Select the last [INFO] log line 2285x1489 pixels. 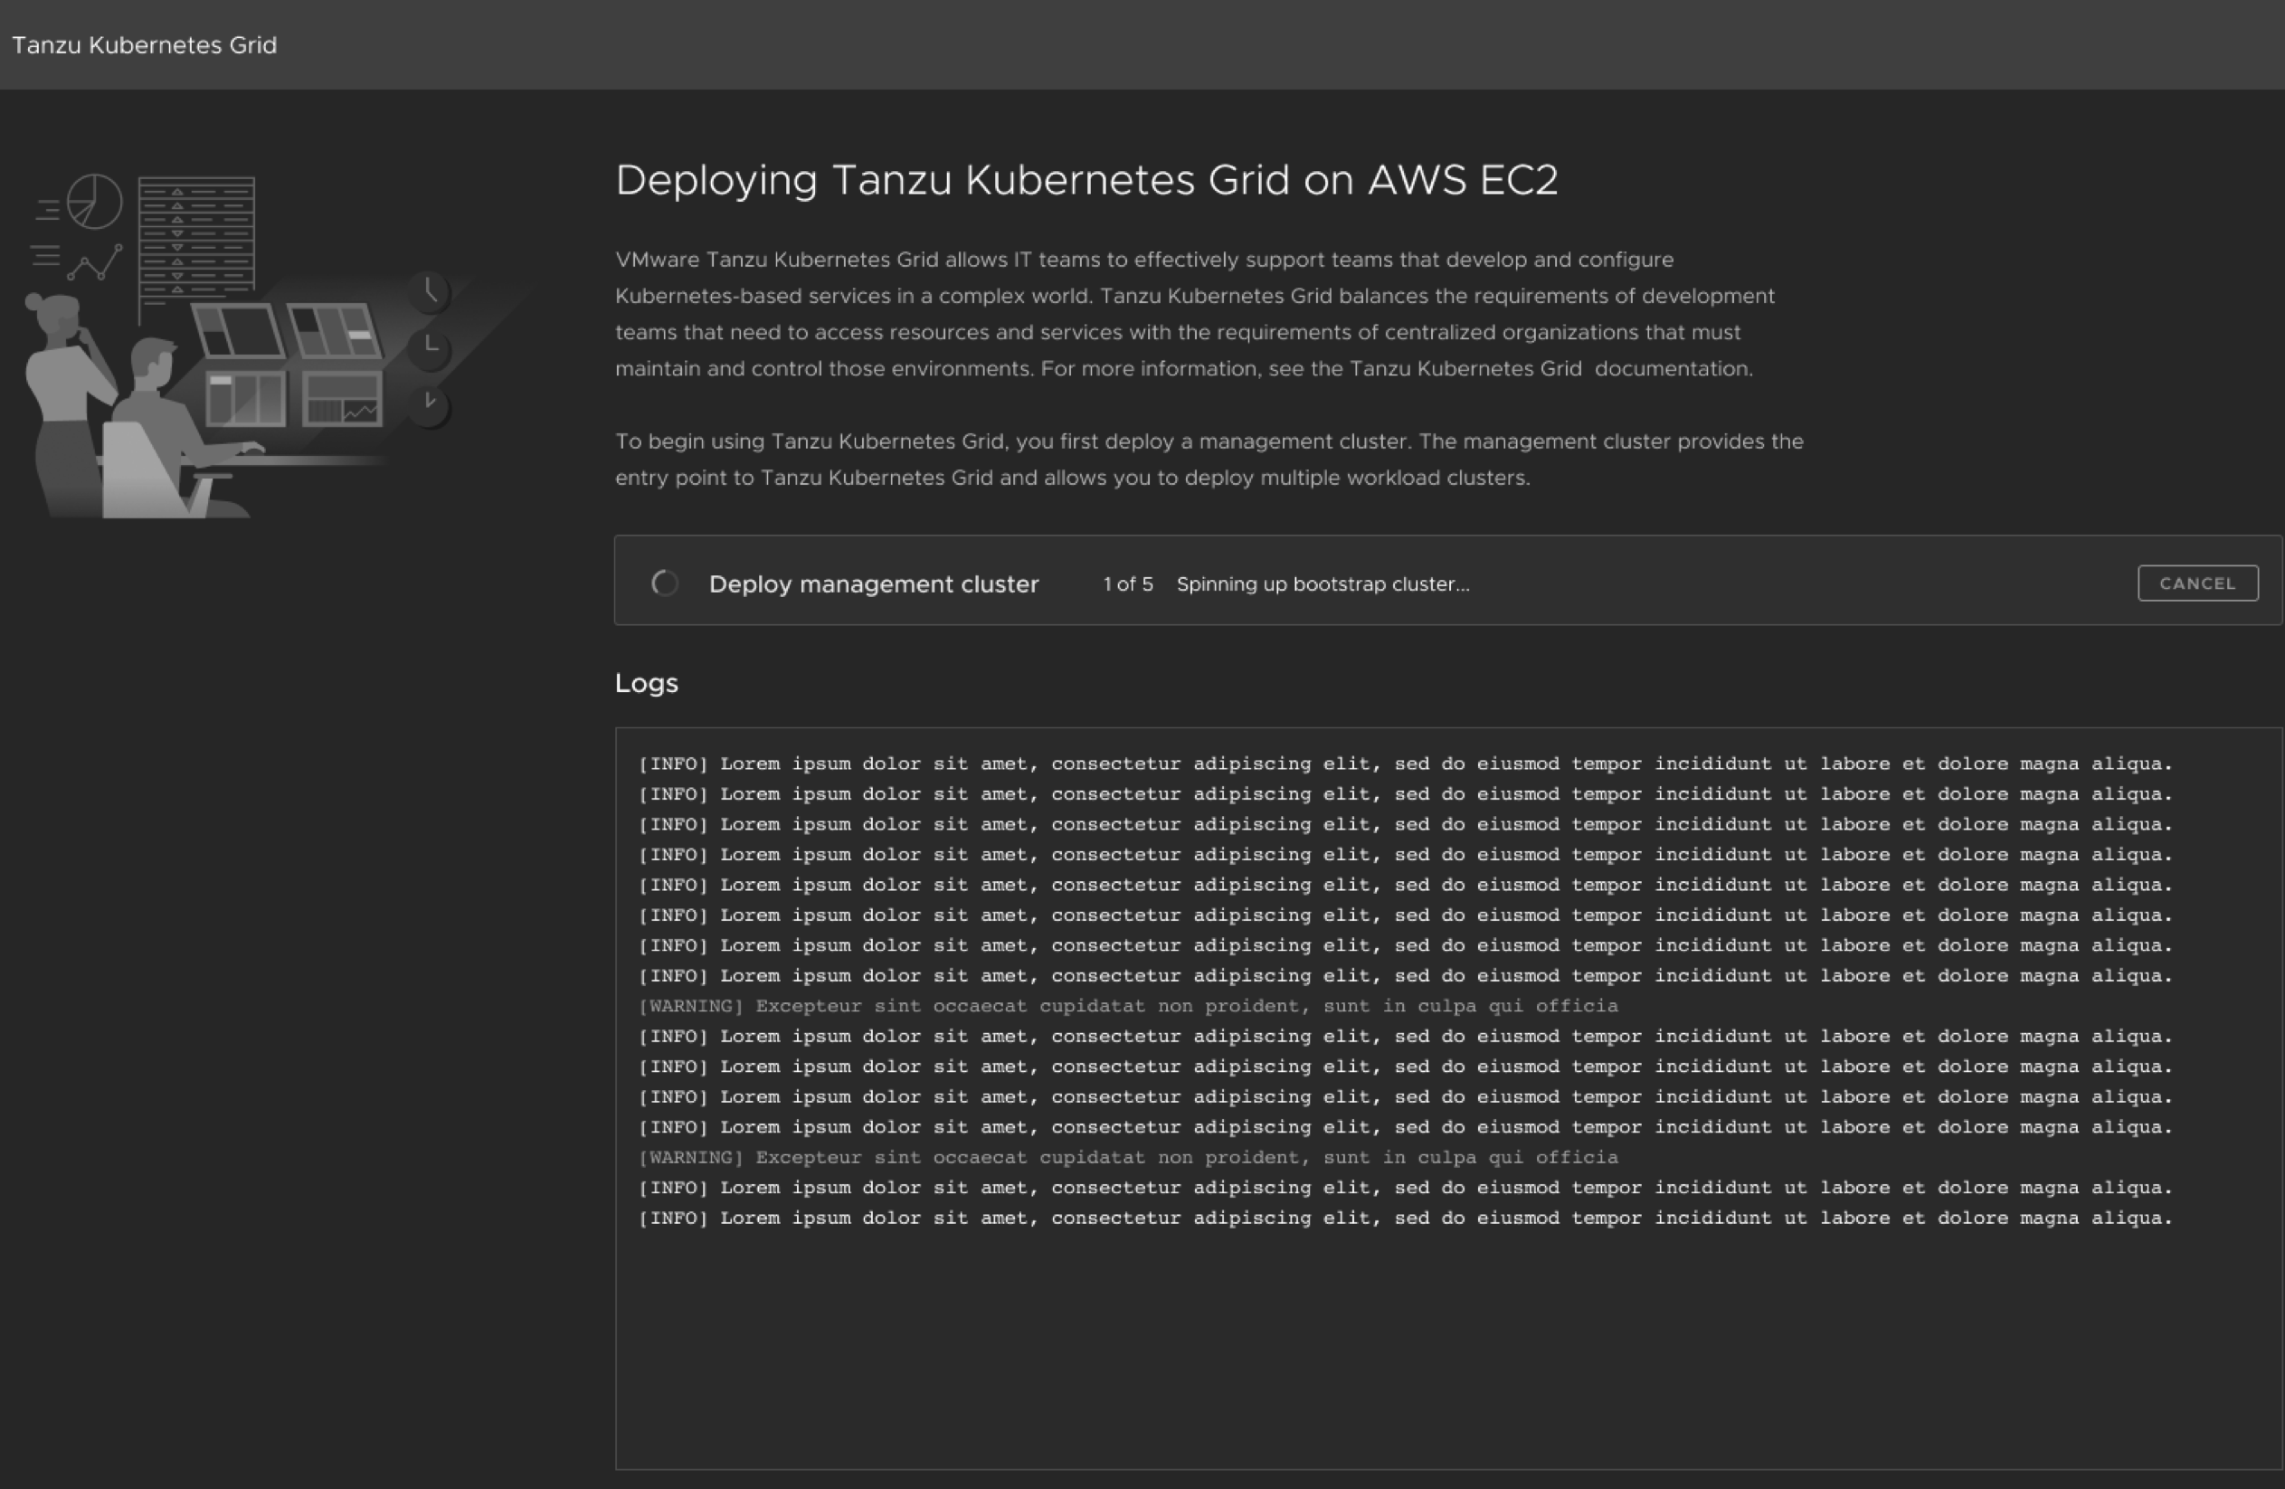[1405, 1218]
